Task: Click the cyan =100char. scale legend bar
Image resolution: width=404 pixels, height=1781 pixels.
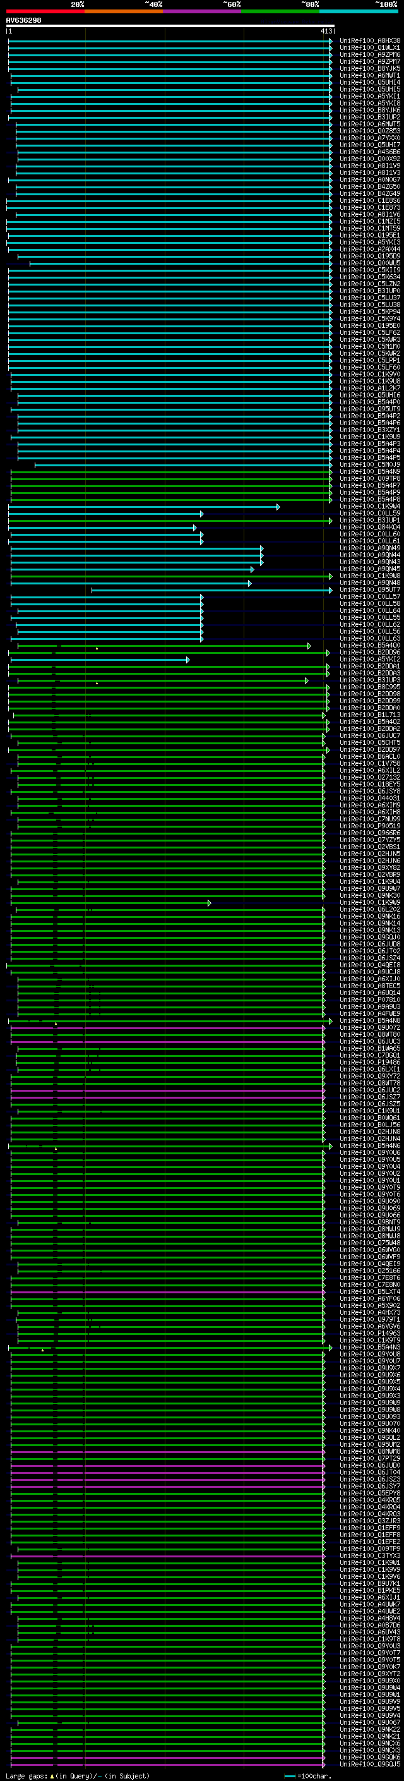Action: [290, 1775]
